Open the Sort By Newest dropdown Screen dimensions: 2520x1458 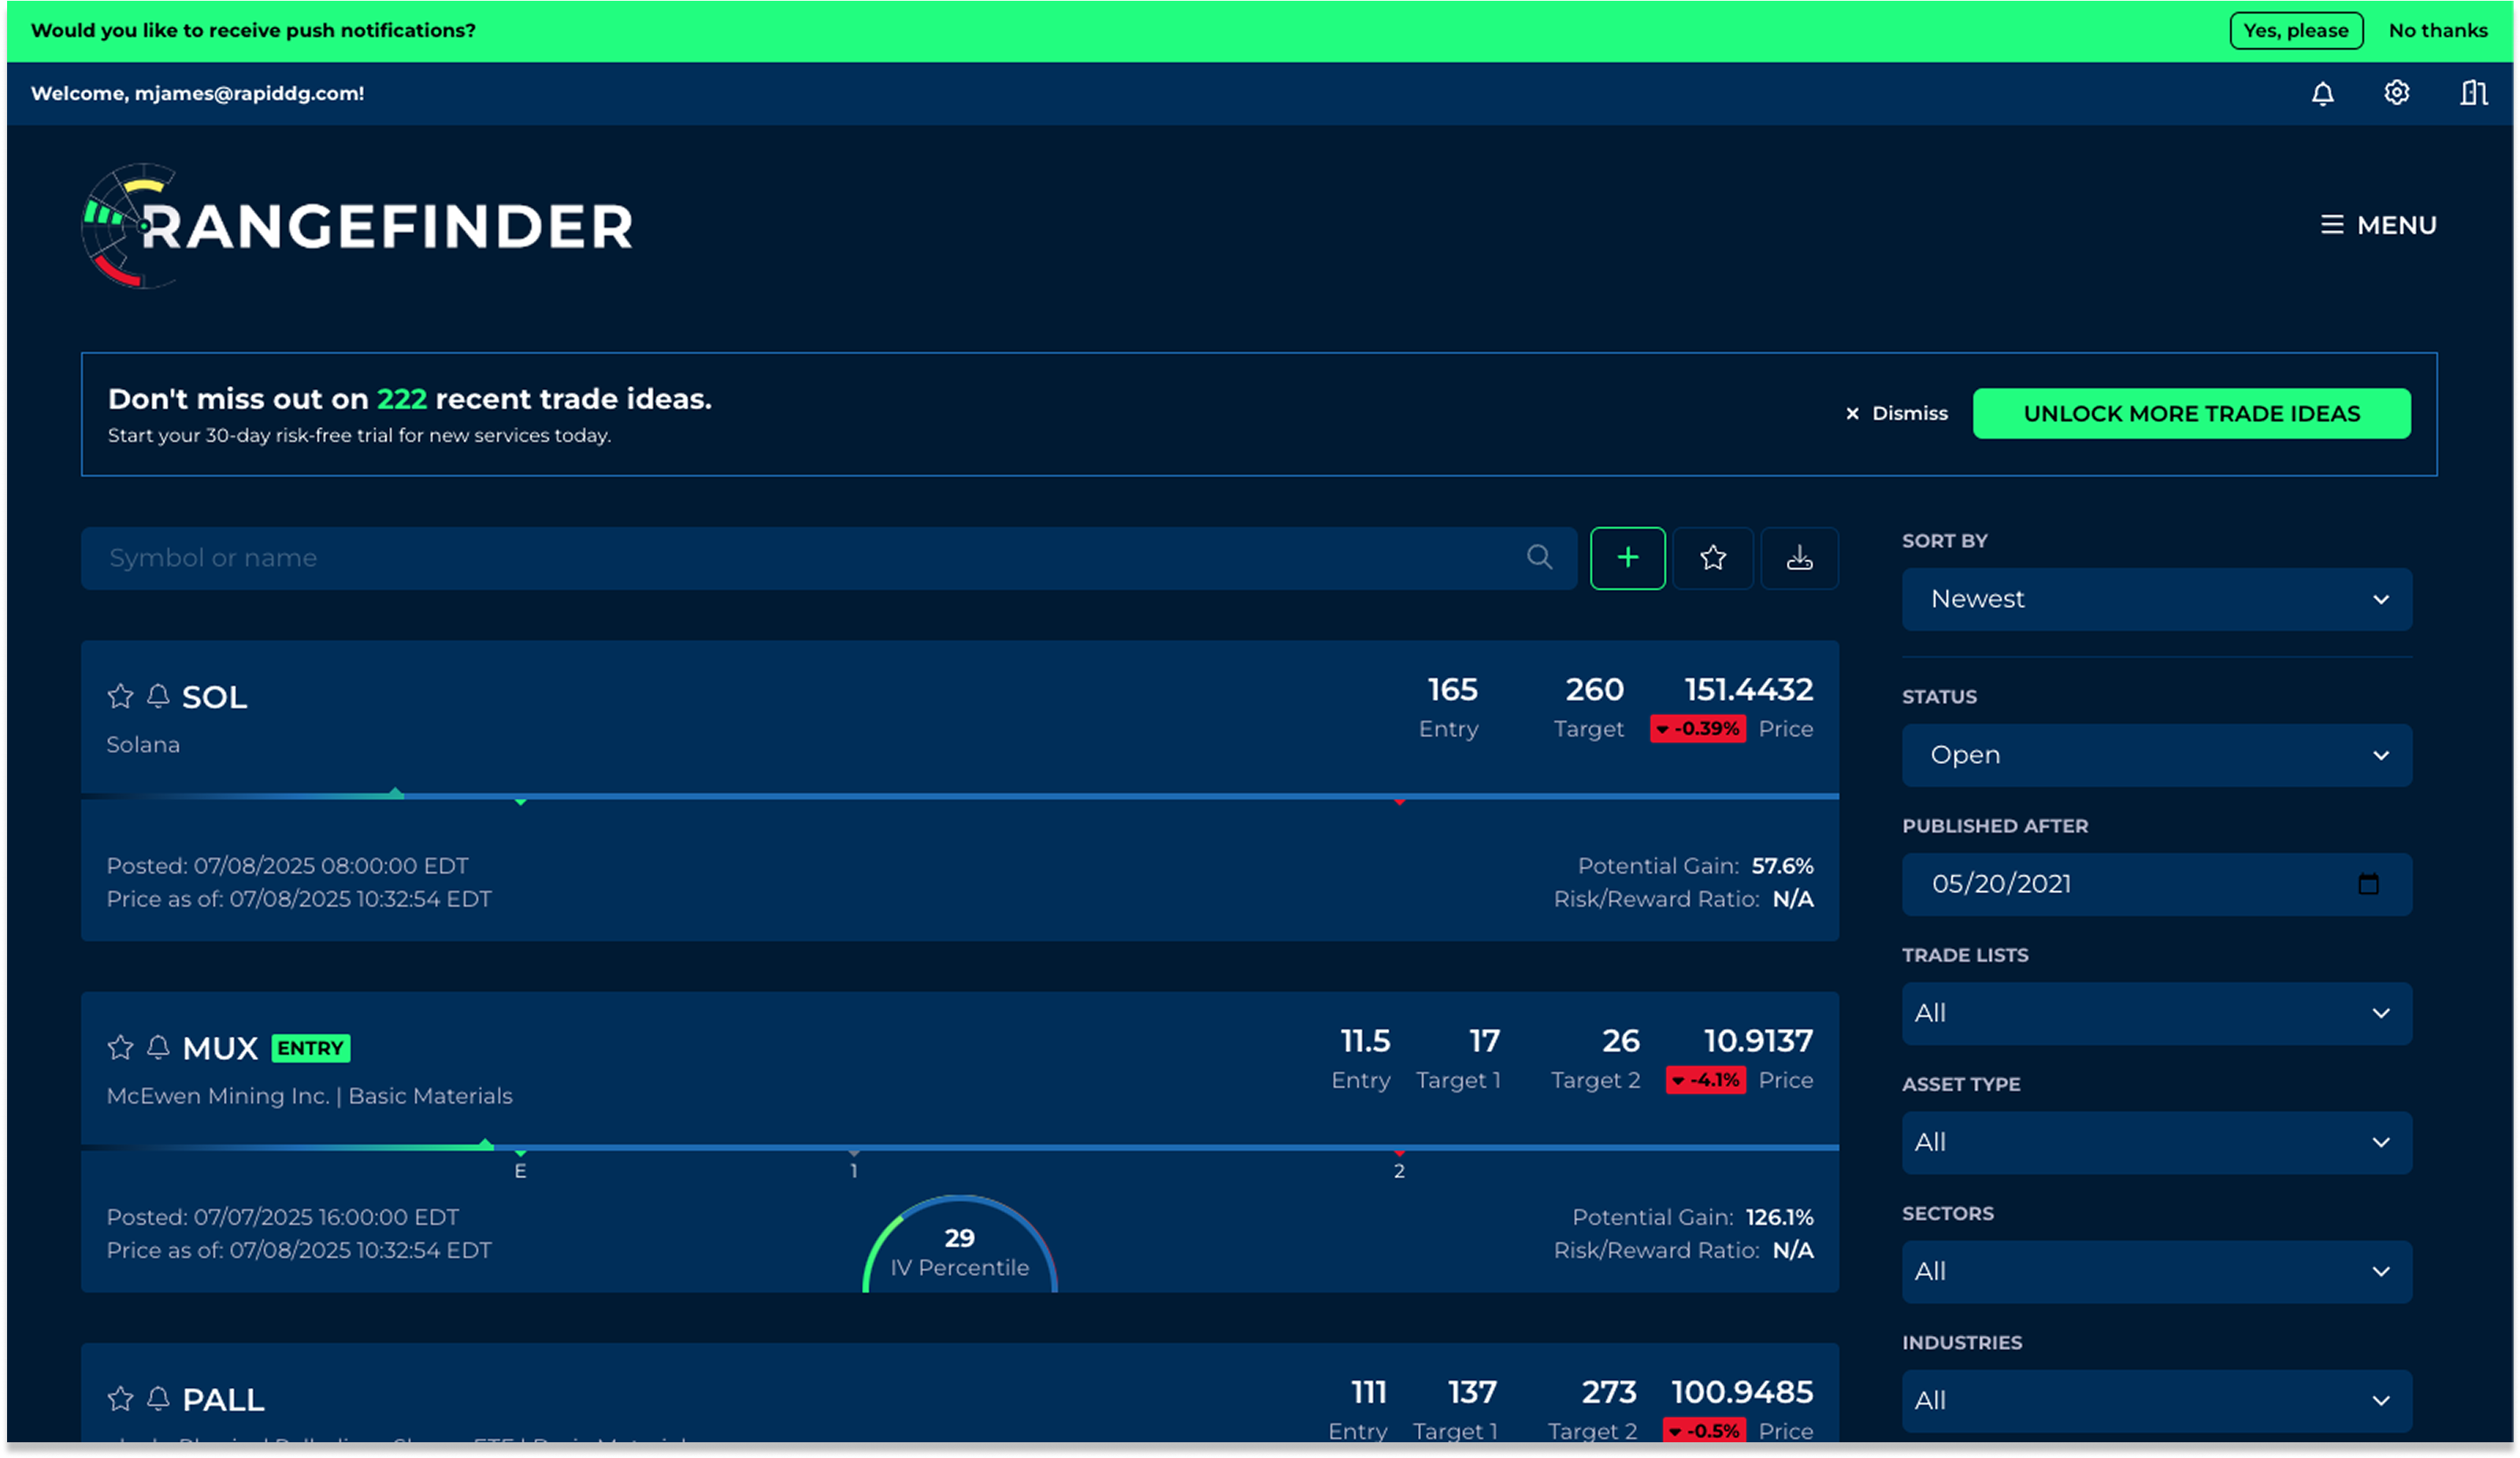click(2156, 599)
